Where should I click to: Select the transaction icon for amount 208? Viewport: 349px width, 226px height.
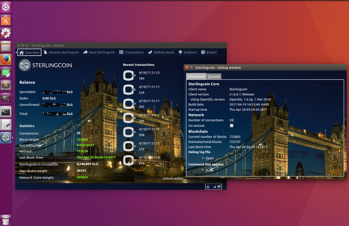pyautogui.click(x=129, y=132)
